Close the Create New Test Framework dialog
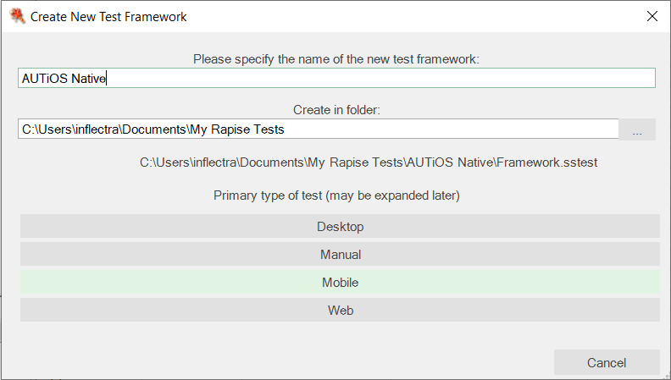 (x=652, y=16)
